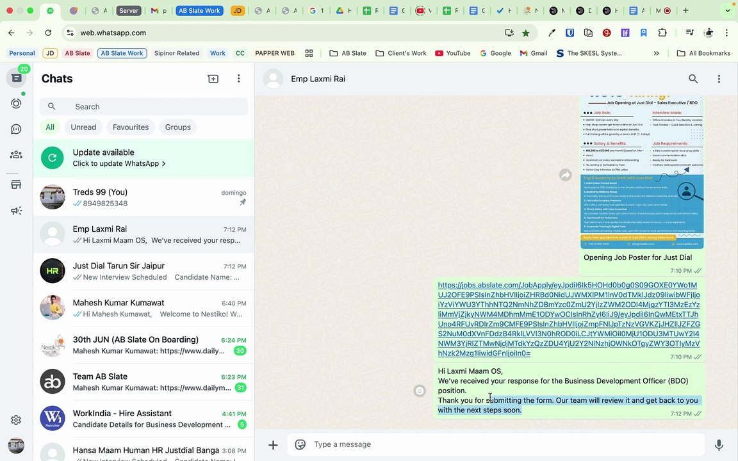Record a voice message with microphone
The image size is (738, 461).
[x=719, y=444]
